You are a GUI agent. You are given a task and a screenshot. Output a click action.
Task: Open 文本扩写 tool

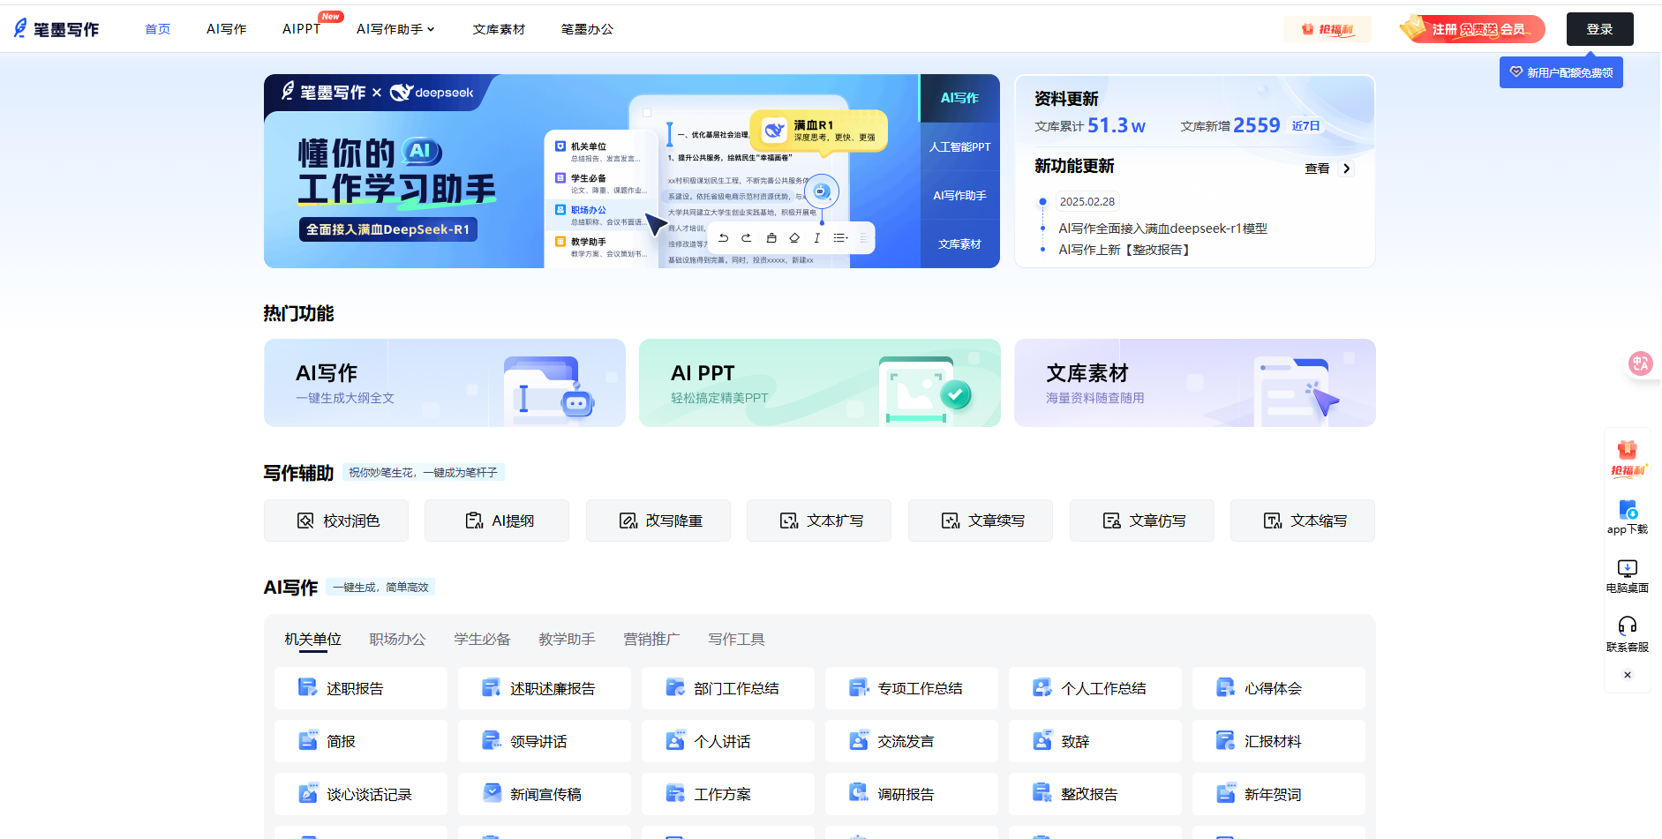click(x=819, y=521)
